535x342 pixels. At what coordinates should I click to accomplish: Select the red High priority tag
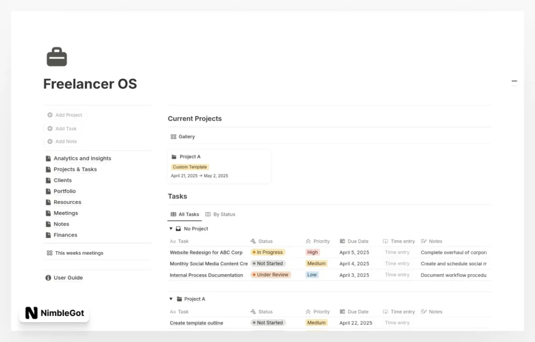click(312, 252)
